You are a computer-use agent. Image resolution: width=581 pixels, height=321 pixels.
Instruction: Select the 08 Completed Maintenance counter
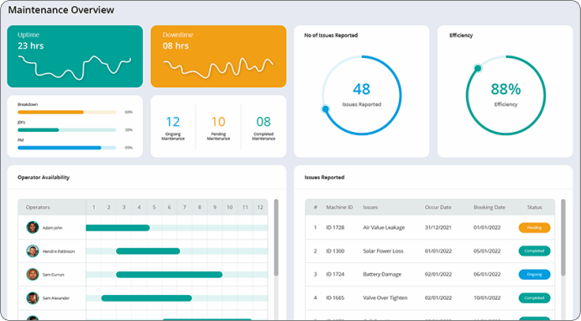pyautogui.click(x=264, y=128)
